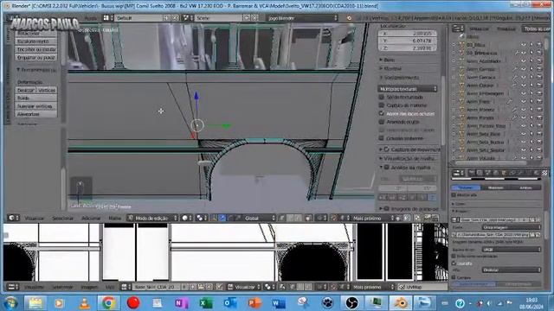Open the Mais próximo snap dropdown in 3D header
Screen dimensions: 554x311
373,218
